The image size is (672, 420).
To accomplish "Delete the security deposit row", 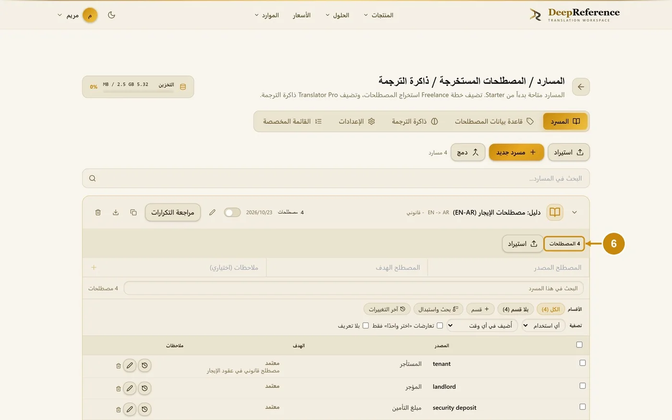I will (118, 409).
